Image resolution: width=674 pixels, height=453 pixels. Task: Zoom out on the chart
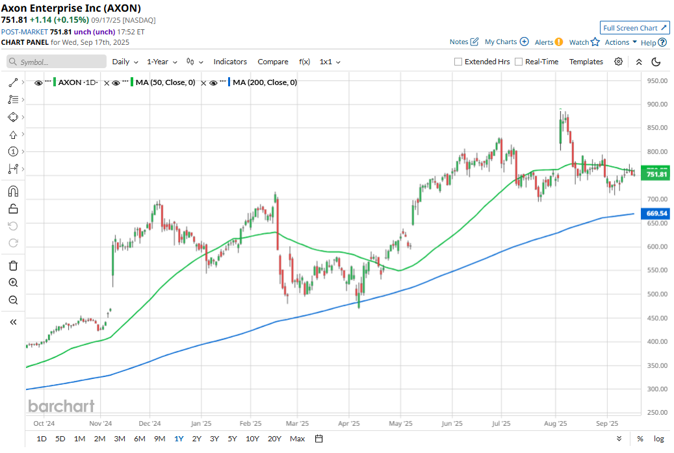pos(13,300)
